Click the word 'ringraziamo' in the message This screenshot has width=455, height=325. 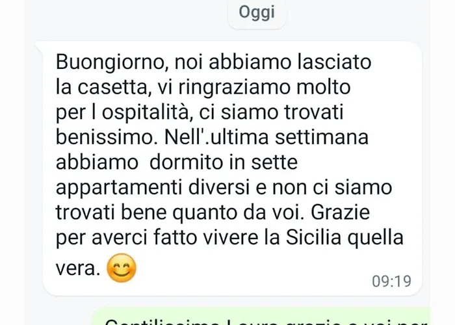[x=234, y=88]
